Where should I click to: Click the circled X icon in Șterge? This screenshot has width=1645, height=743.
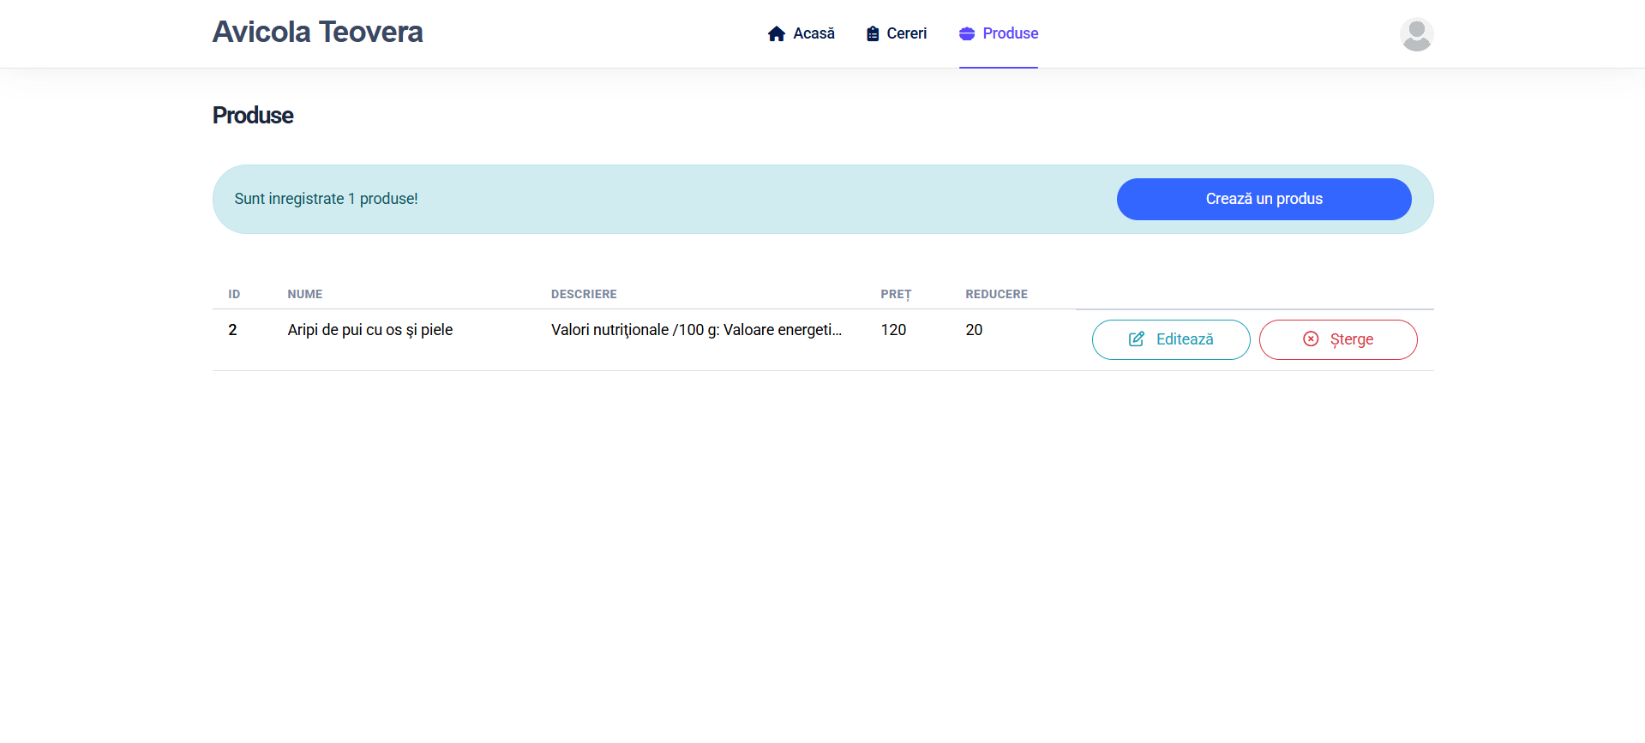click(1311, 339)
